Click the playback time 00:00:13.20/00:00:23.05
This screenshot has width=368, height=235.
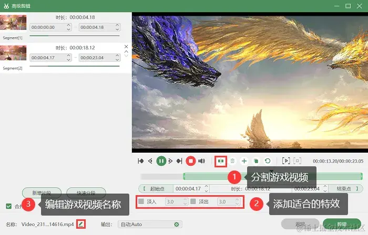coord(338,161)
